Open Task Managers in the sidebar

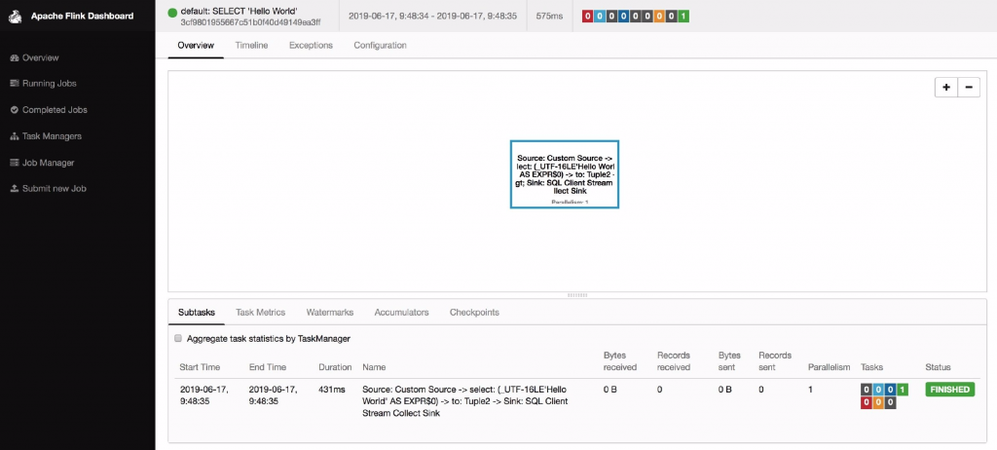pos(46,136)
